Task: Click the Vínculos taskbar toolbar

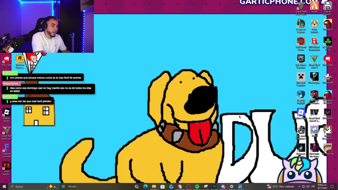Action: (72, 187)
